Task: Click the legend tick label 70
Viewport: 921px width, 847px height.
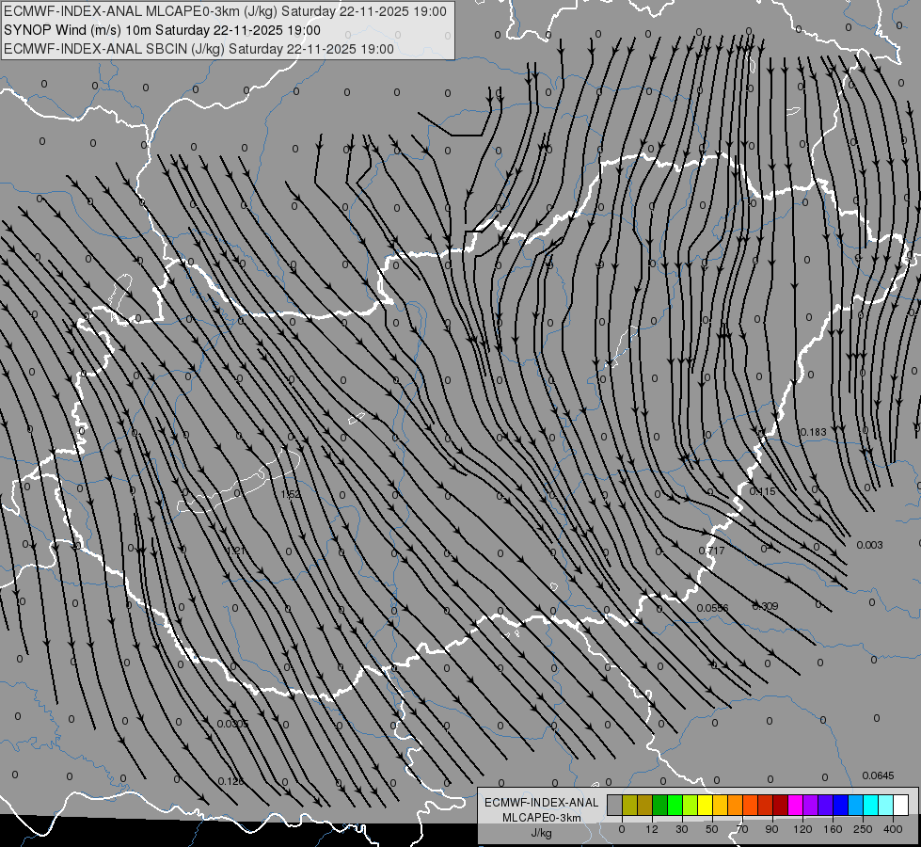Action: tap(742, 829)
